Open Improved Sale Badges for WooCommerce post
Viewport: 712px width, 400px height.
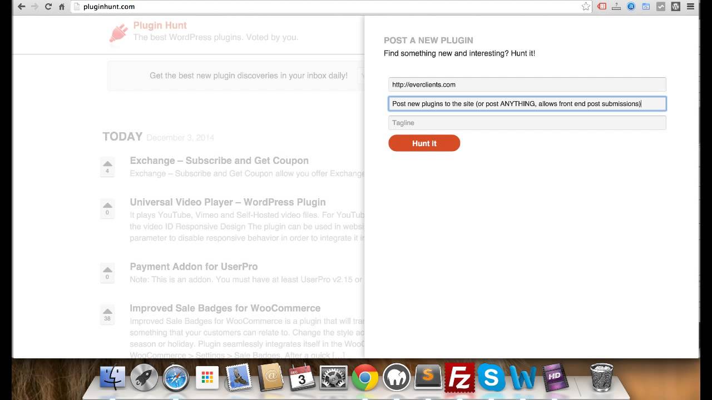point(225,308)
